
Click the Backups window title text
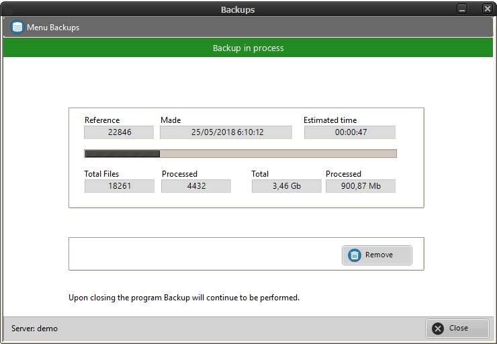click(238, 10)
